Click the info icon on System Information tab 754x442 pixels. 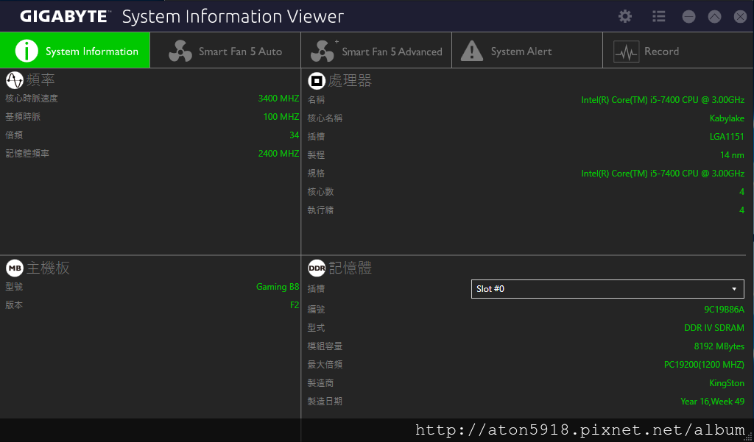(x=27, y=51)
